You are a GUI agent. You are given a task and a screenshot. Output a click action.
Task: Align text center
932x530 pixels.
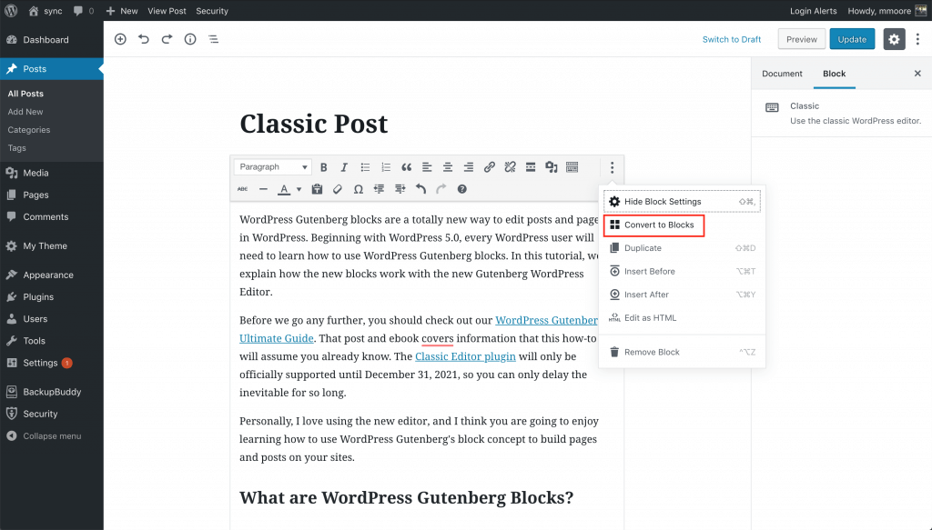pyautogui.click(x=448, y=167)
